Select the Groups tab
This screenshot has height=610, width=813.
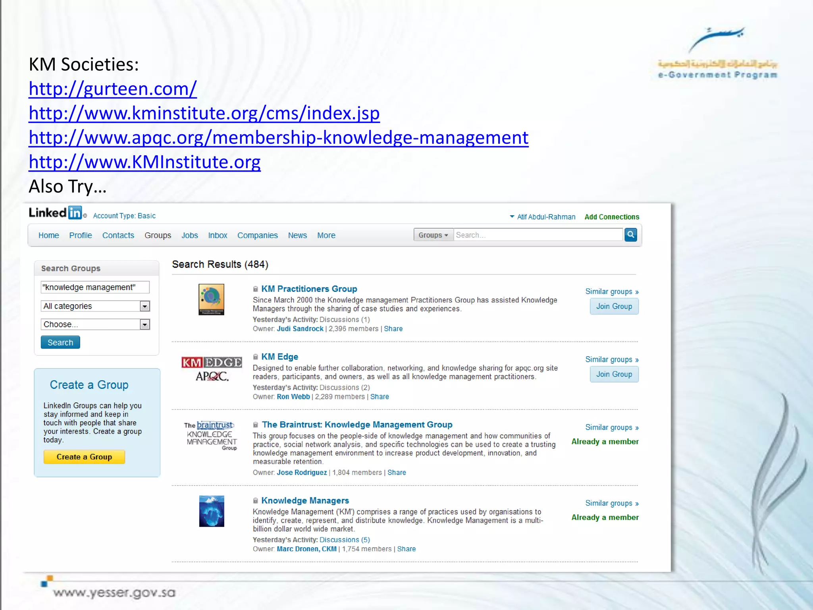click(x=158, y=236)
